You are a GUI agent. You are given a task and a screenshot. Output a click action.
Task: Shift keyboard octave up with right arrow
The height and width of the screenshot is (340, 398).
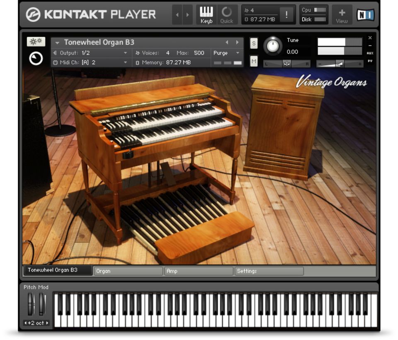(47, 323)
